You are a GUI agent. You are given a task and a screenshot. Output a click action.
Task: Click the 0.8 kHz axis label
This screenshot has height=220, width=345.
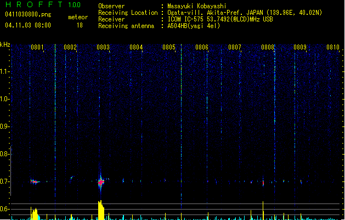(4, 154)
